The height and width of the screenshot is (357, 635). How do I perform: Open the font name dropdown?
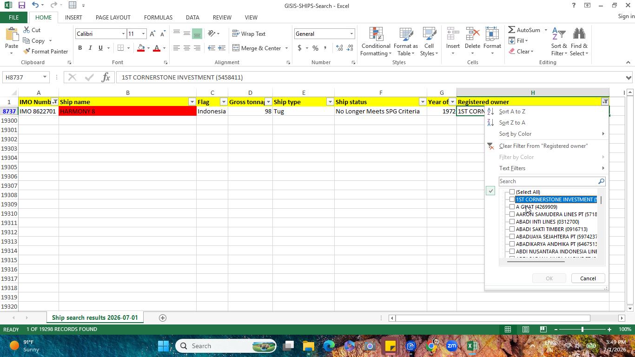[x=123, y=34]
